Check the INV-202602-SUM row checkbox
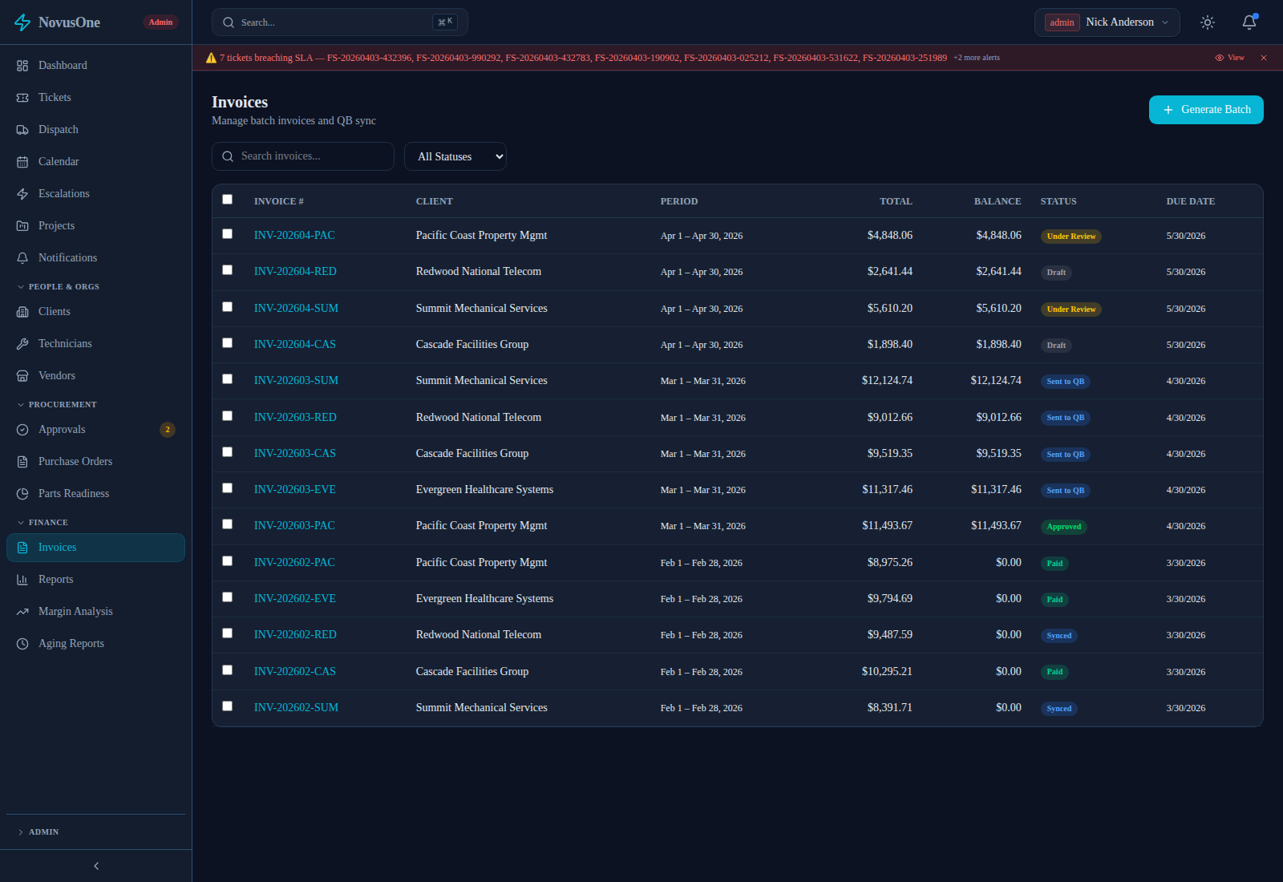The image size is (1283, 882). point(228,706)
